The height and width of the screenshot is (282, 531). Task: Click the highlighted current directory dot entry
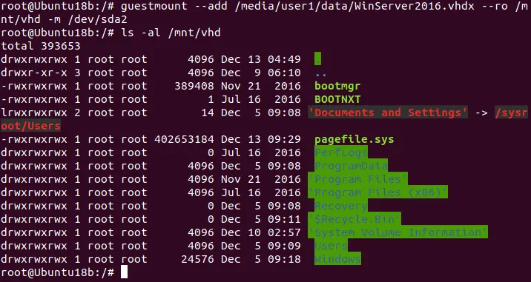317,59
